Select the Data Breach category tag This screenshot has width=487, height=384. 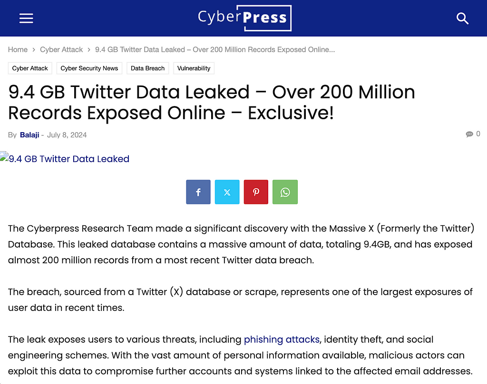click(x=147, y=68)
